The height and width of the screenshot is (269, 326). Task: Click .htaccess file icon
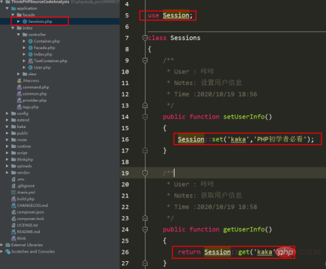pos(19,80)
